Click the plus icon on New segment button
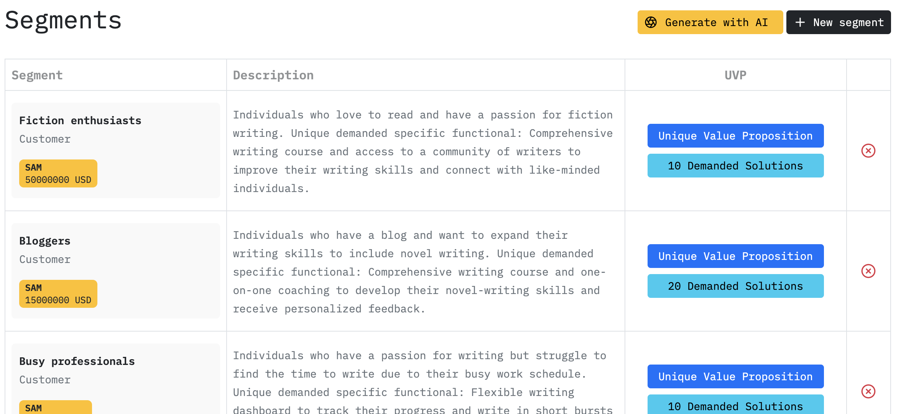This screenshot has height=414, width=901. click(x=801, y=22)
